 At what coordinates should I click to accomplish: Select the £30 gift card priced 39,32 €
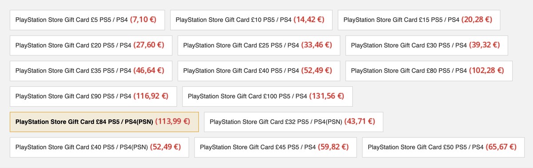427,45
